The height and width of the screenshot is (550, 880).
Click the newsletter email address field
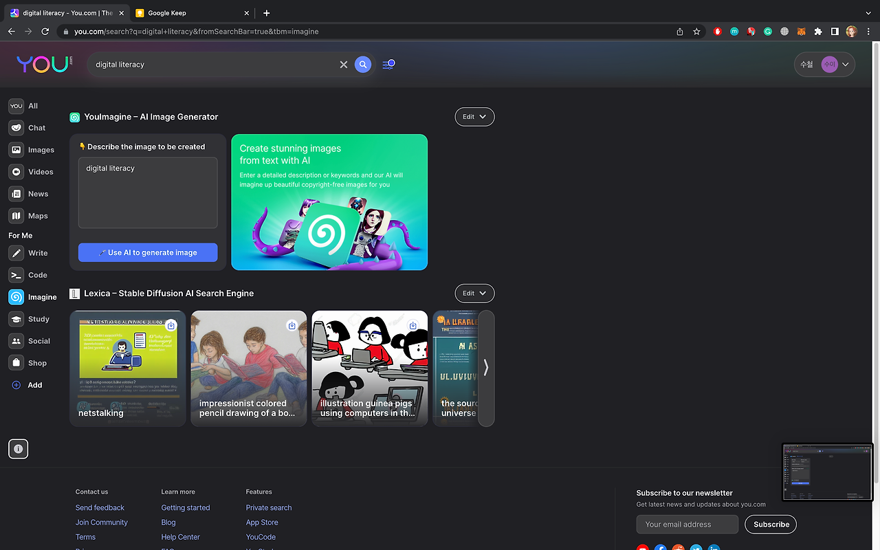687,525
